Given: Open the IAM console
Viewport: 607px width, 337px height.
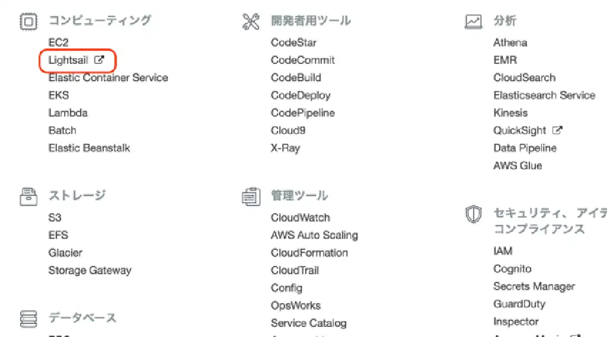Looking at the screenshot, I should coord(503,251).
